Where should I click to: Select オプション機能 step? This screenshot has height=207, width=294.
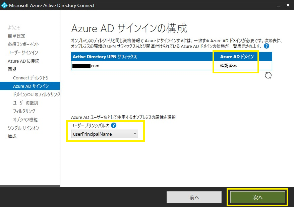click(25, 120)
